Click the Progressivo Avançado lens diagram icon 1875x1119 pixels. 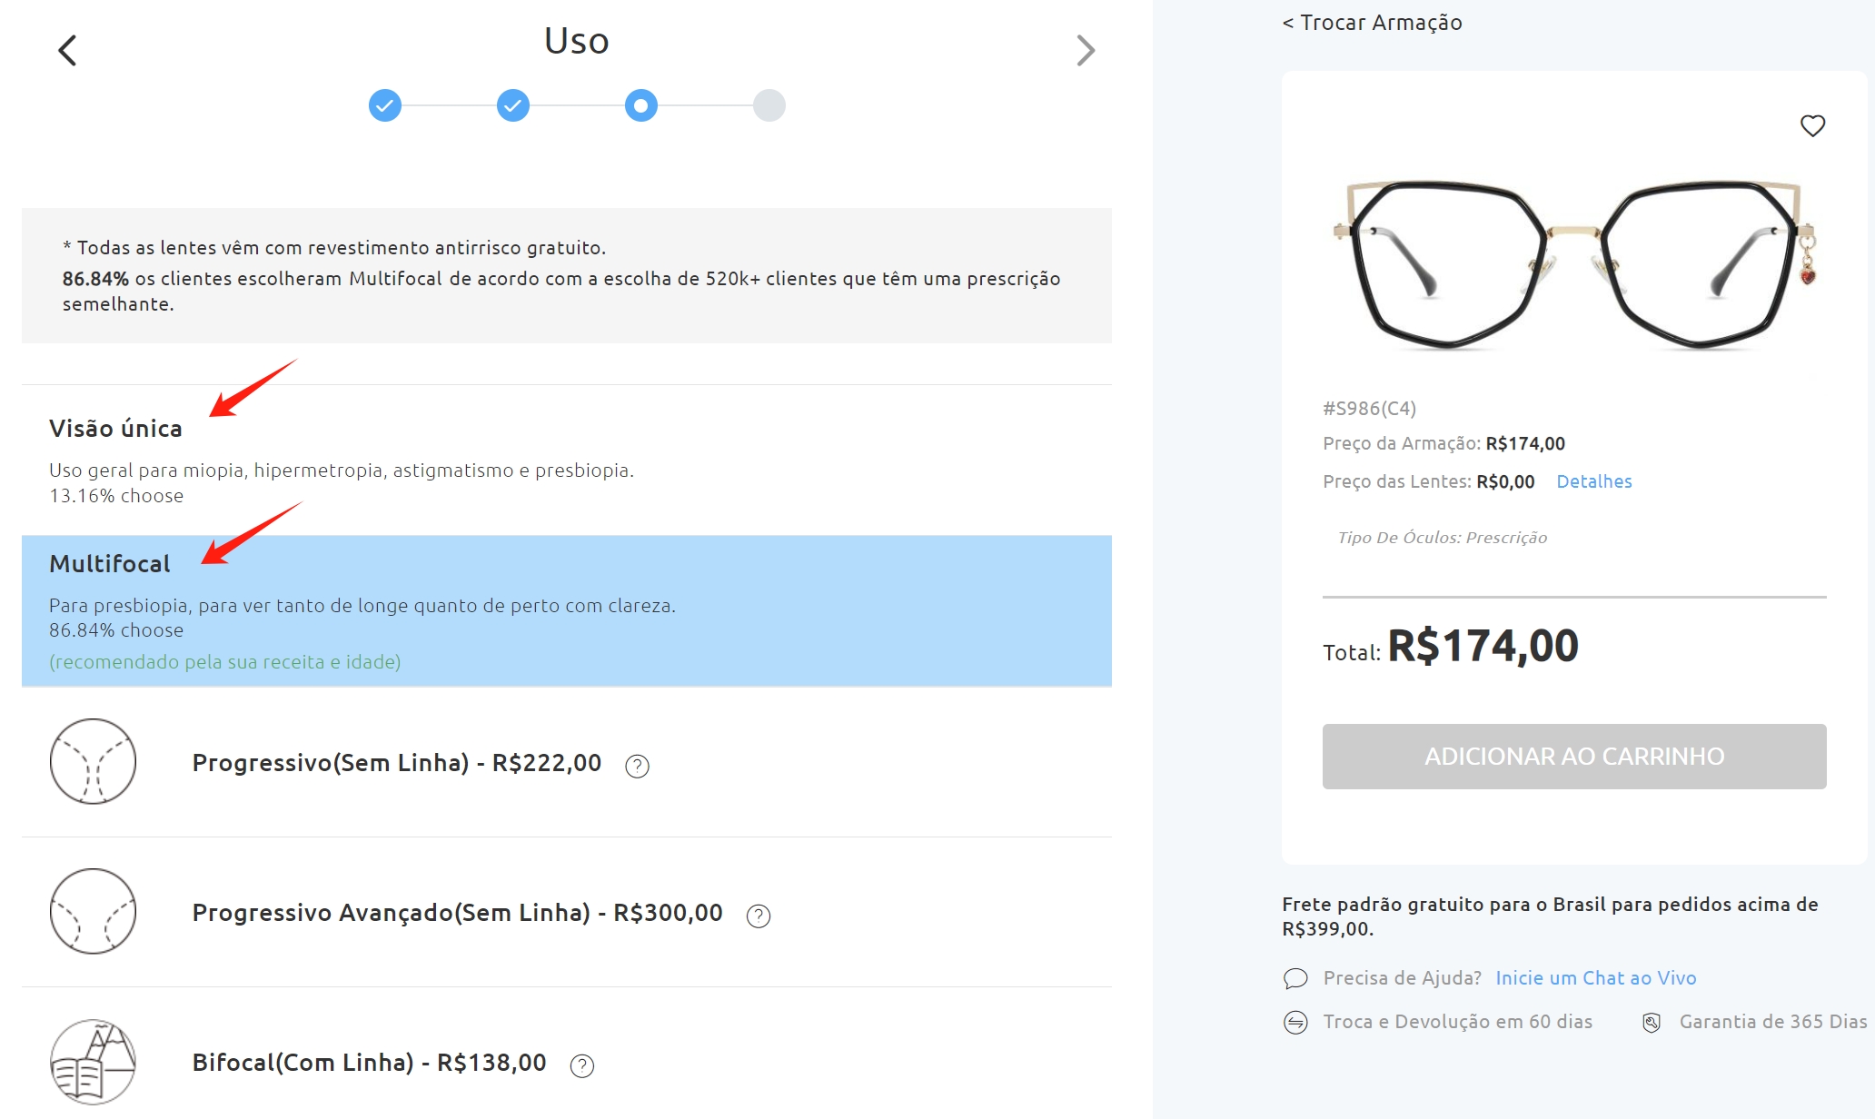click(x=93, y=911)
